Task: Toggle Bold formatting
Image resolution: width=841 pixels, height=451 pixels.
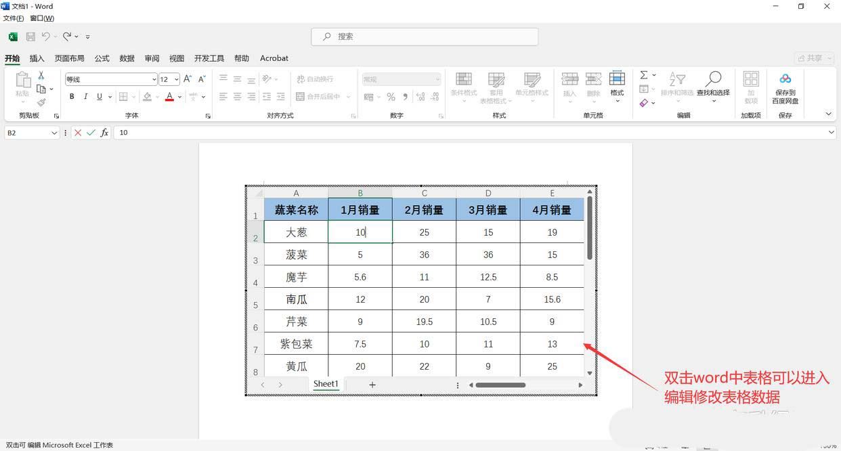Action: [x=72, y=97]
